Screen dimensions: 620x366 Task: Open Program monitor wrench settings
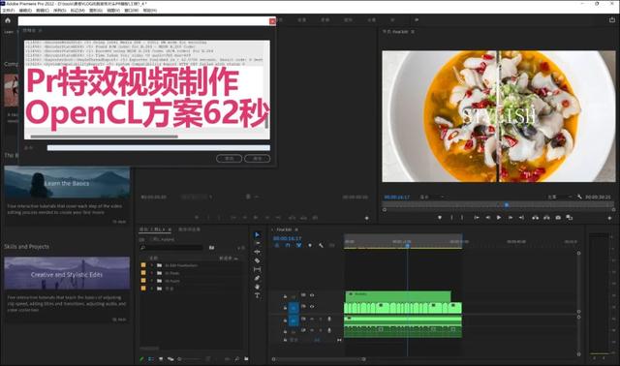coord(579,197)
